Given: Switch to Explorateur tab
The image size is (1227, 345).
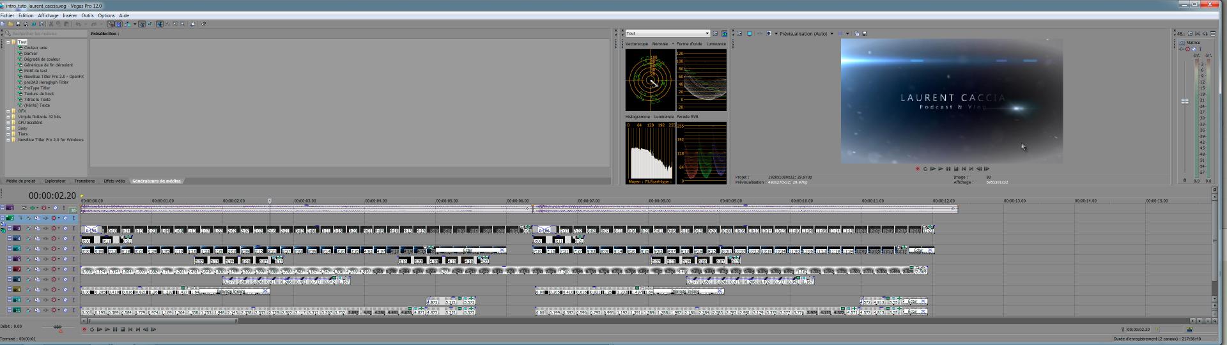Looking at the screenshot, I should pyautogui.click(x=55, y=181).
